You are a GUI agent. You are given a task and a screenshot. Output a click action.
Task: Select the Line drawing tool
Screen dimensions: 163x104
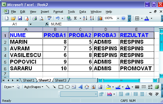(x=48, y=87)
